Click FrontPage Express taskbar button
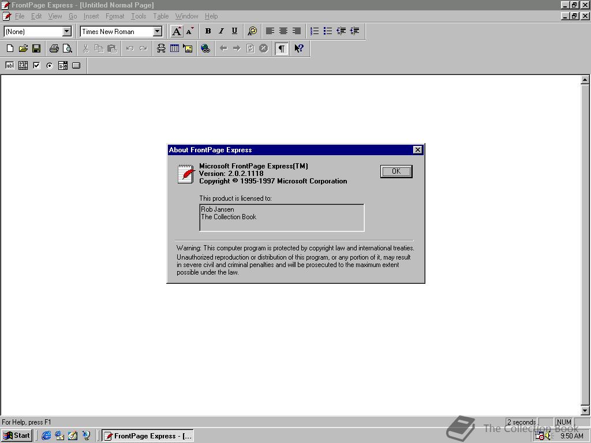Image resolution: width=591 pixels, height=443 pixels. click(148, 436)
